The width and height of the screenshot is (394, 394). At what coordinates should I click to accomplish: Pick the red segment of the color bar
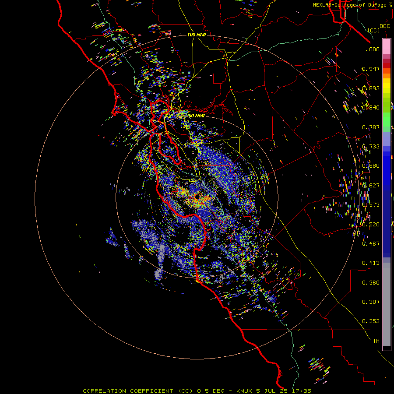(x=387, y=66)
